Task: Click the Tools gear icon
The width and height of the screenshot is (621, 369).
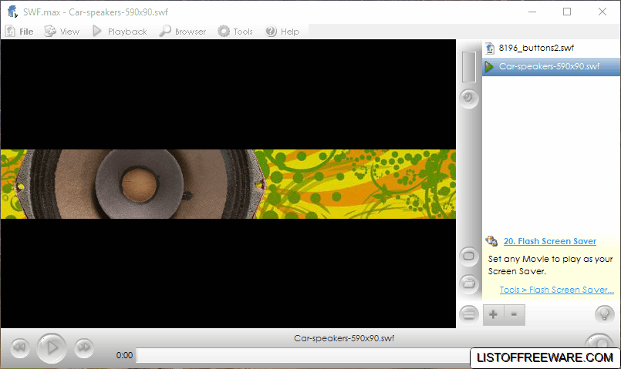Action: [x=224, y=31]
